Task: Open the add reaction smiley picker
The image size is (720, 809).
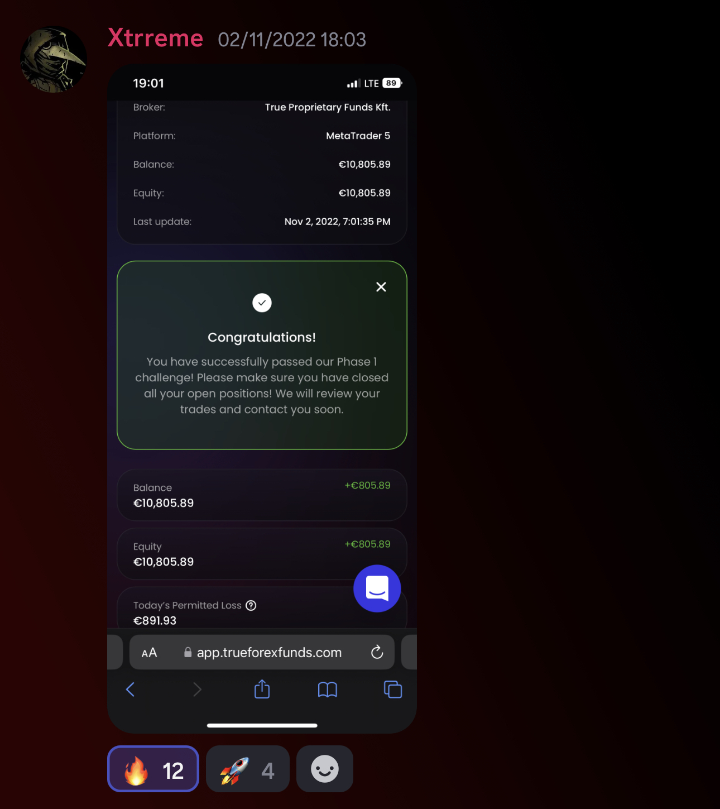Action: coord(325,769)
